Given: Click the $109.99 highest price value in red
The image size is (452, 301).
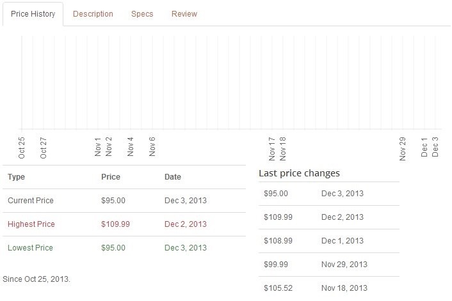Looking at the screenshot, I should [x=115, y=224].
